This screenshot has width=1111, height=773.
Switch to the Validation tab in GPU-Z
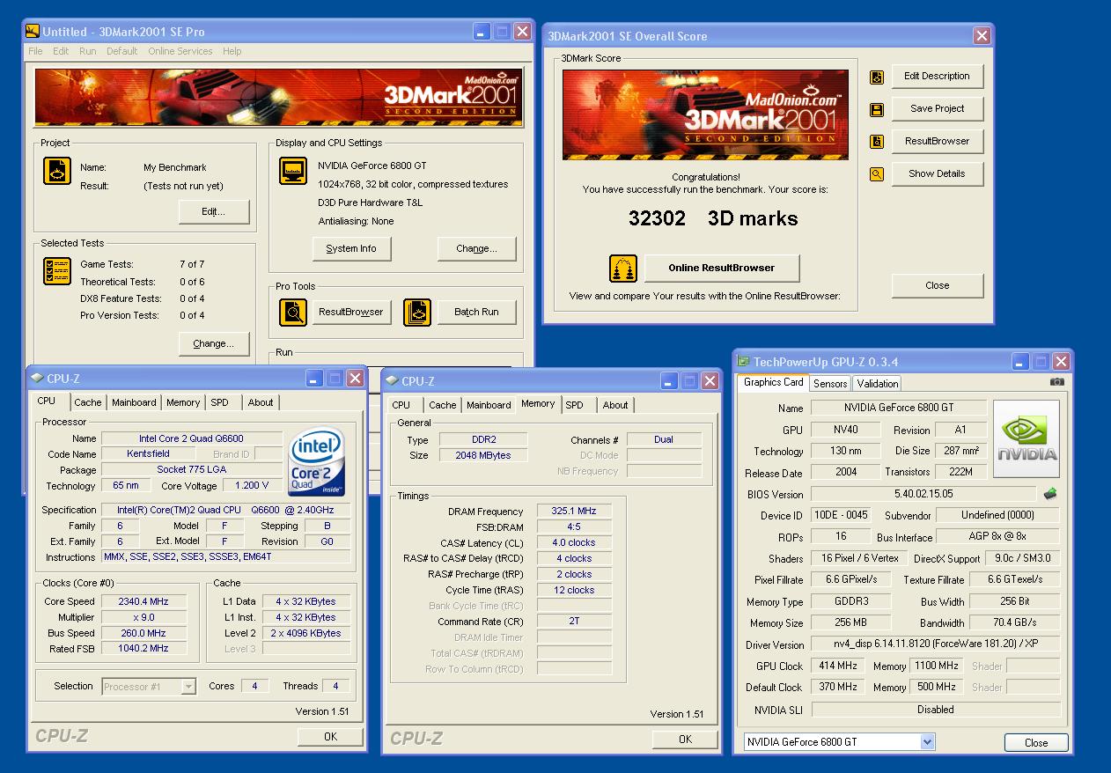(878, 383)
